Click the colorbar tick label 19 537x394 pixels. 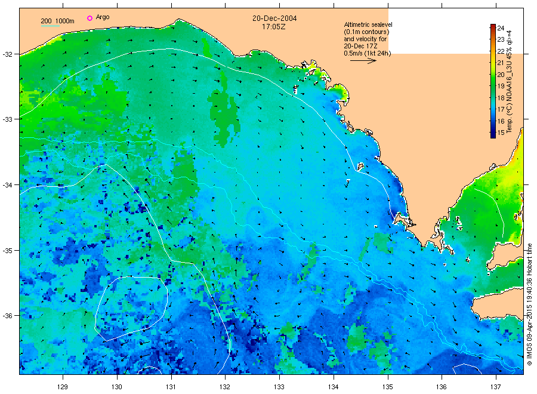[501, 86]
